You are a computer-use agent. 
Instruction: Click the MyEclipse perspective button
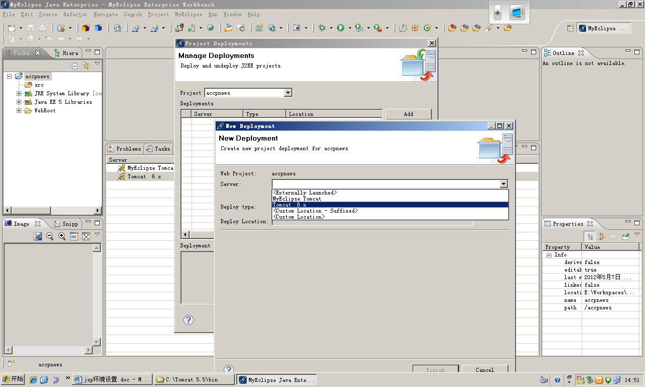604,28
